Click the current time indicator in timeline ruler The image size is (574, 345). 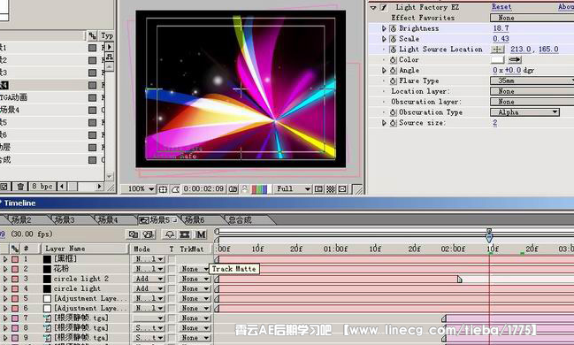tap(489, 236)
